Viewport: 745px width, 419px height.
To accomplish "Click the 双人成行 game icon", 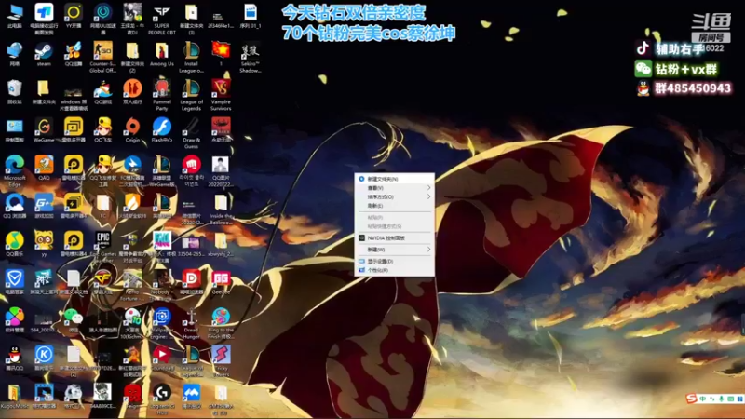I will [x=132, y=92].
